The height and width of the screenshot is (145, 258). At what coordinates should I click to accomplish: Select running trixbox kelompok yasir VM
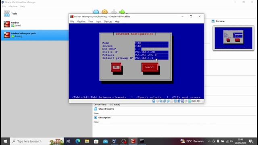pyautogui.click(x=35, y=35)
